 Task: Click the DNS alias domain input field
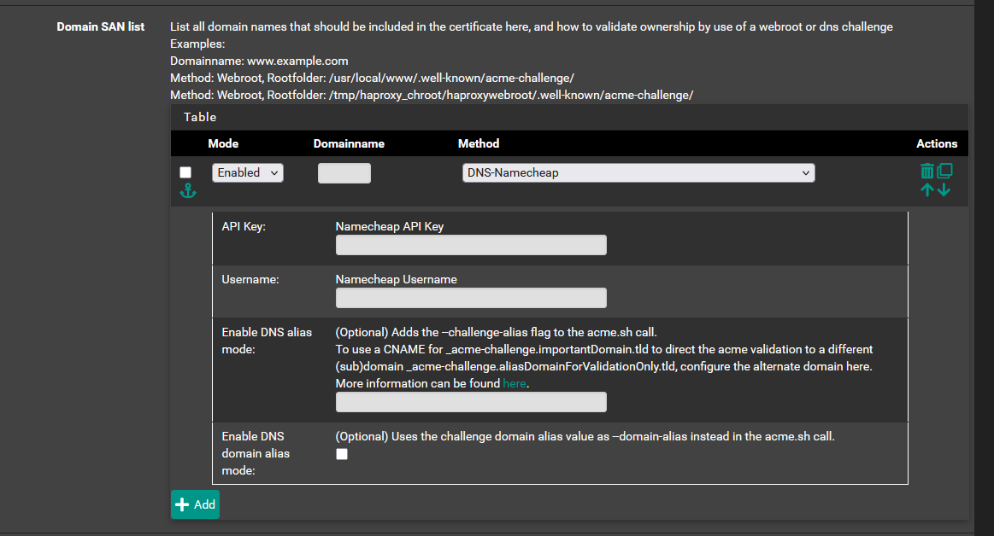pos(470,401)
